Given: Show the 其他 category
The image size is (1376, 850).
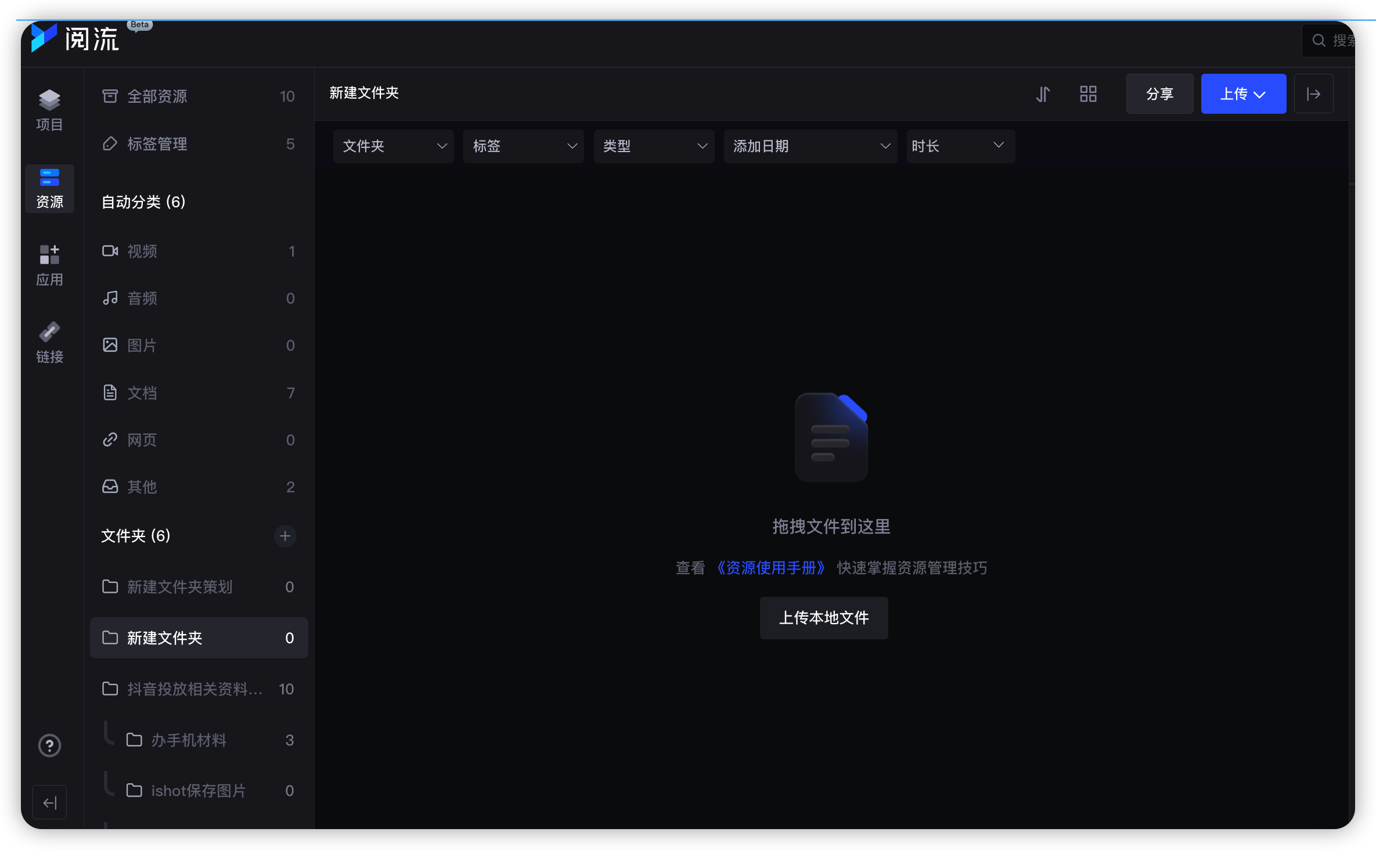Looking at the screenshot, I should point(199,487).
